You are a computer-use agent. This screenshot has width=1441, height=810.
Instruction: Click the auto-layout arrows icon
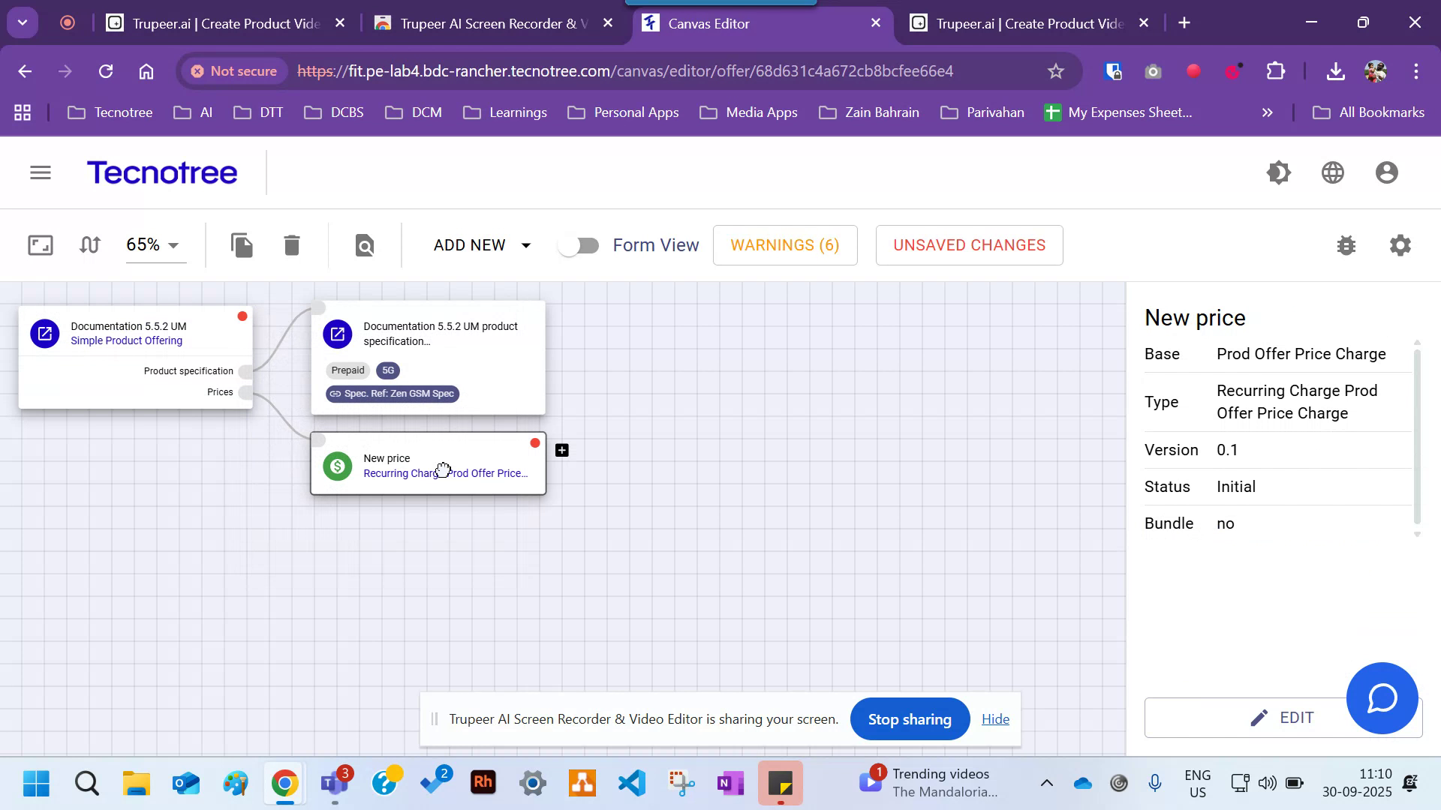pos(89,245)
